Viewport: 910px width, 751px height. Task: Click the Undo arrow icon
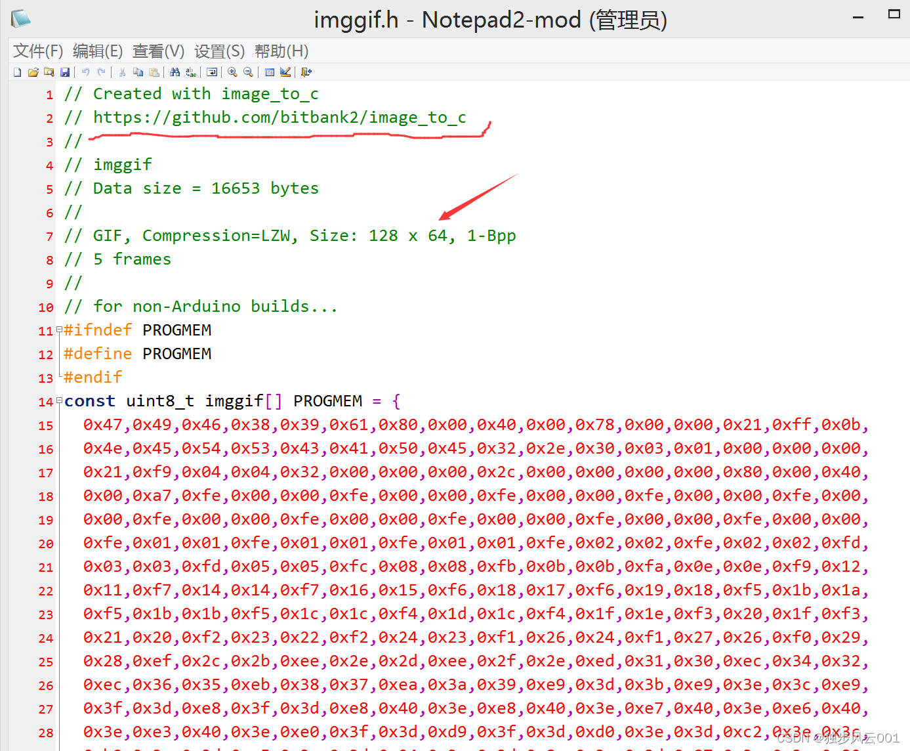click(86, 72)
